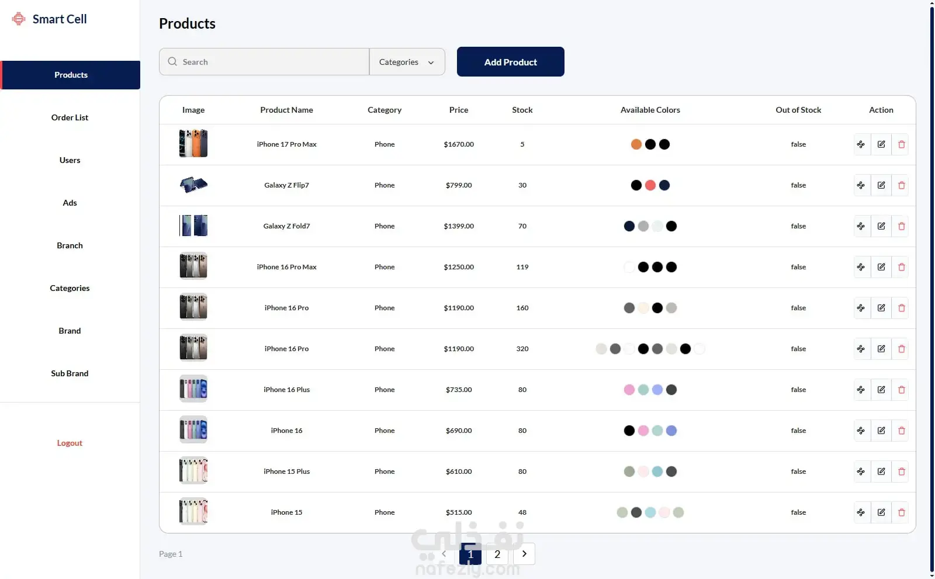The image size is (935, 579).
Task: Edit the iPhone 15 Plus product
Action: [881, 471]
